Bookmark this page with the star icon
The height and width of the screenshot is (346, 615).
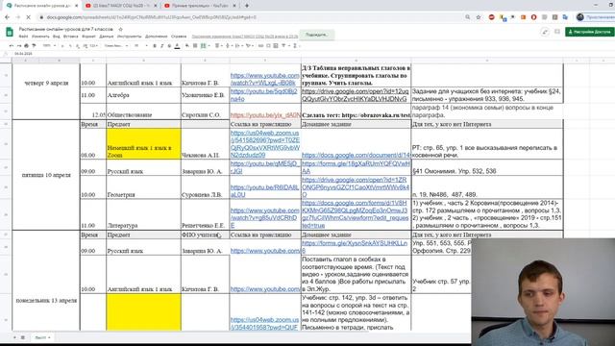pos(479,17)
